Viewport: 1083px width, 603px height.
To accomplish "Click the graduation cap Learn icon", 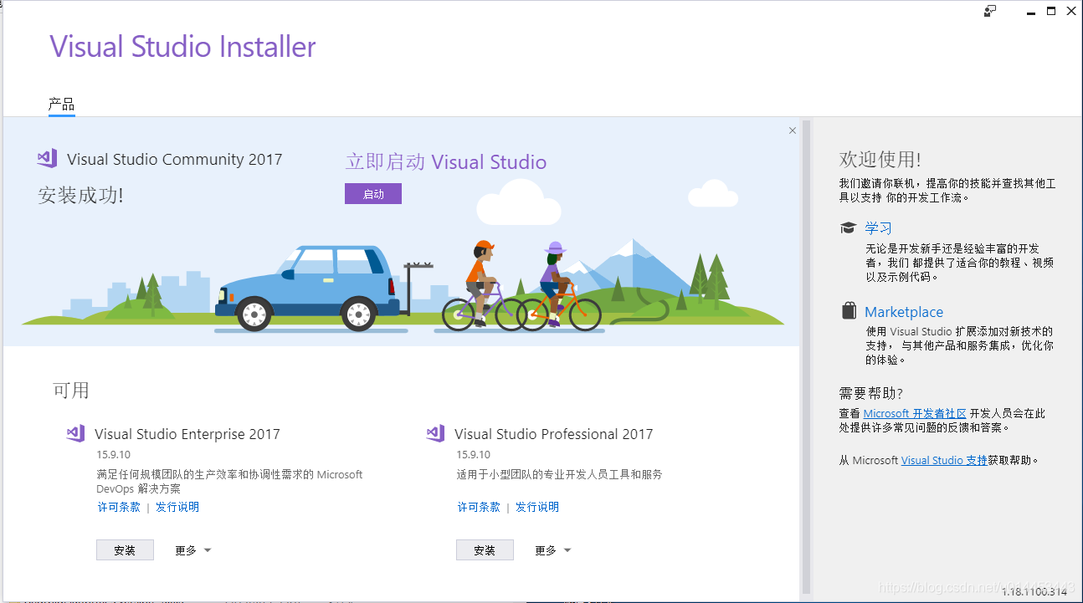I will pyautogui.click(x=849, y=227).
